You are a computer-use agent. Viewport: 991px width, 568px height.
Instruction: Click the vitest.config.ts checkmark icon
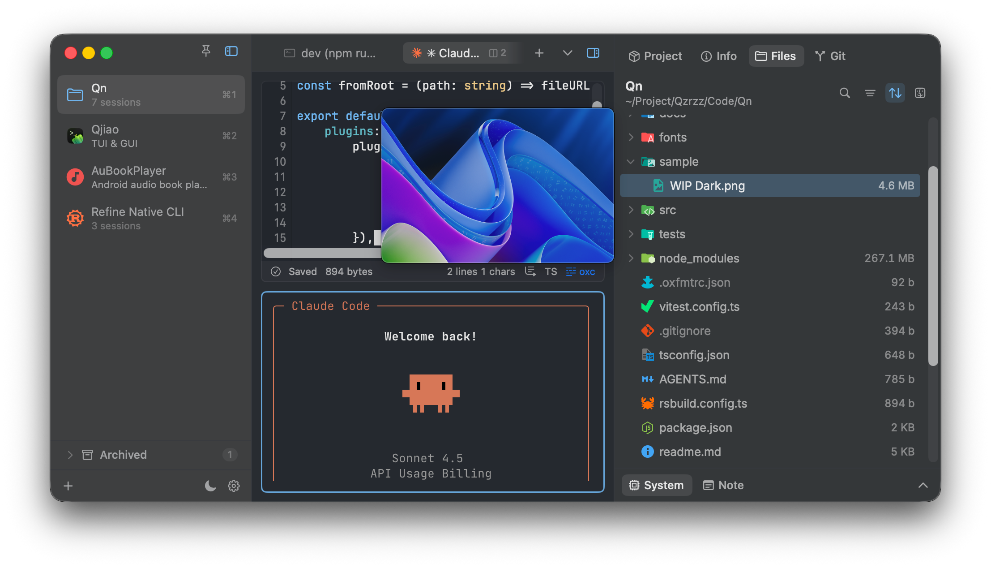(648, 306)
